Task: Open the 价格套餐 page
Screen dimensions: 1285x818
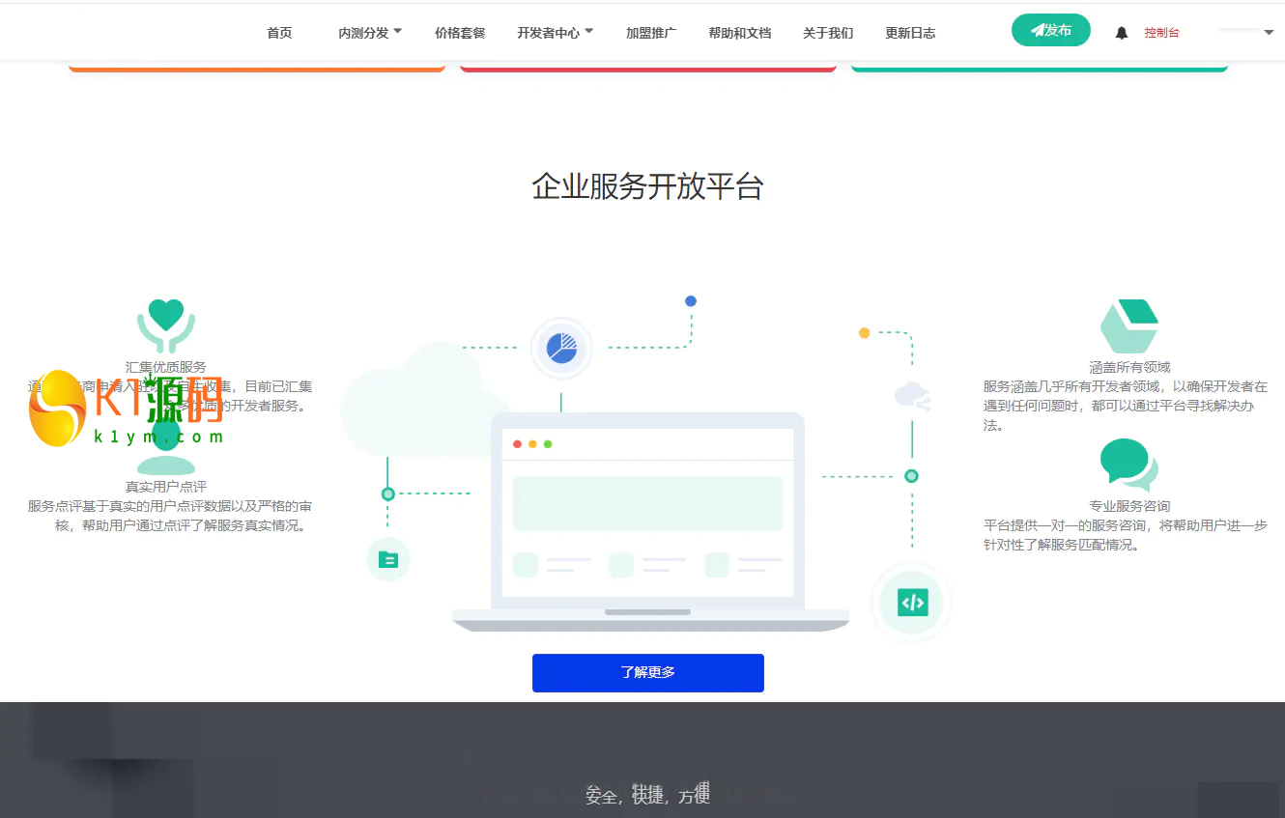Action: (460, 33)
